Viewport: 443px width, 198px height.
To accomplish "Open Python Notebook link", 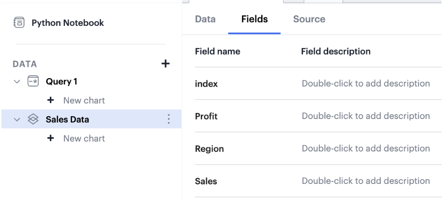I will [x=68, y=23].
